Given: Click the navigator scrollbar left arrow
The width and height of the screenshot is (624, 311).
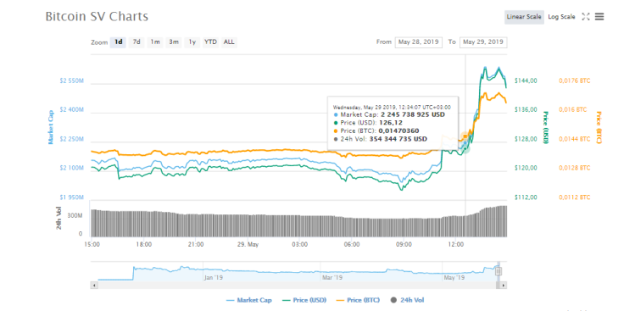Looking at the screenshot, I should tap(94, 285).
